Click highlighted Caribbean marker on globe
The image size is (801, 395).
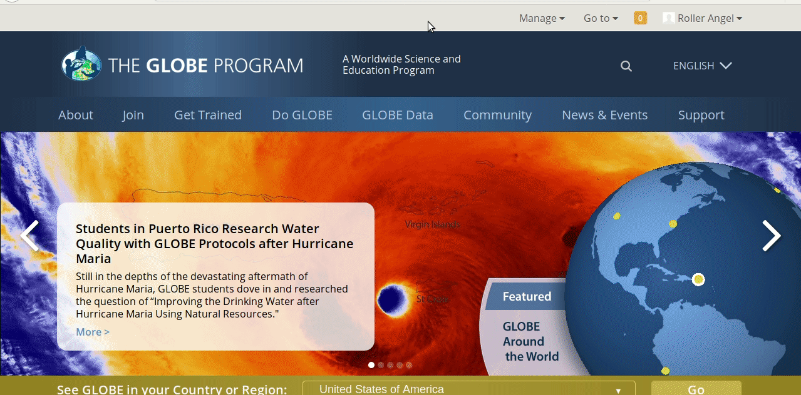pos(698,279)
